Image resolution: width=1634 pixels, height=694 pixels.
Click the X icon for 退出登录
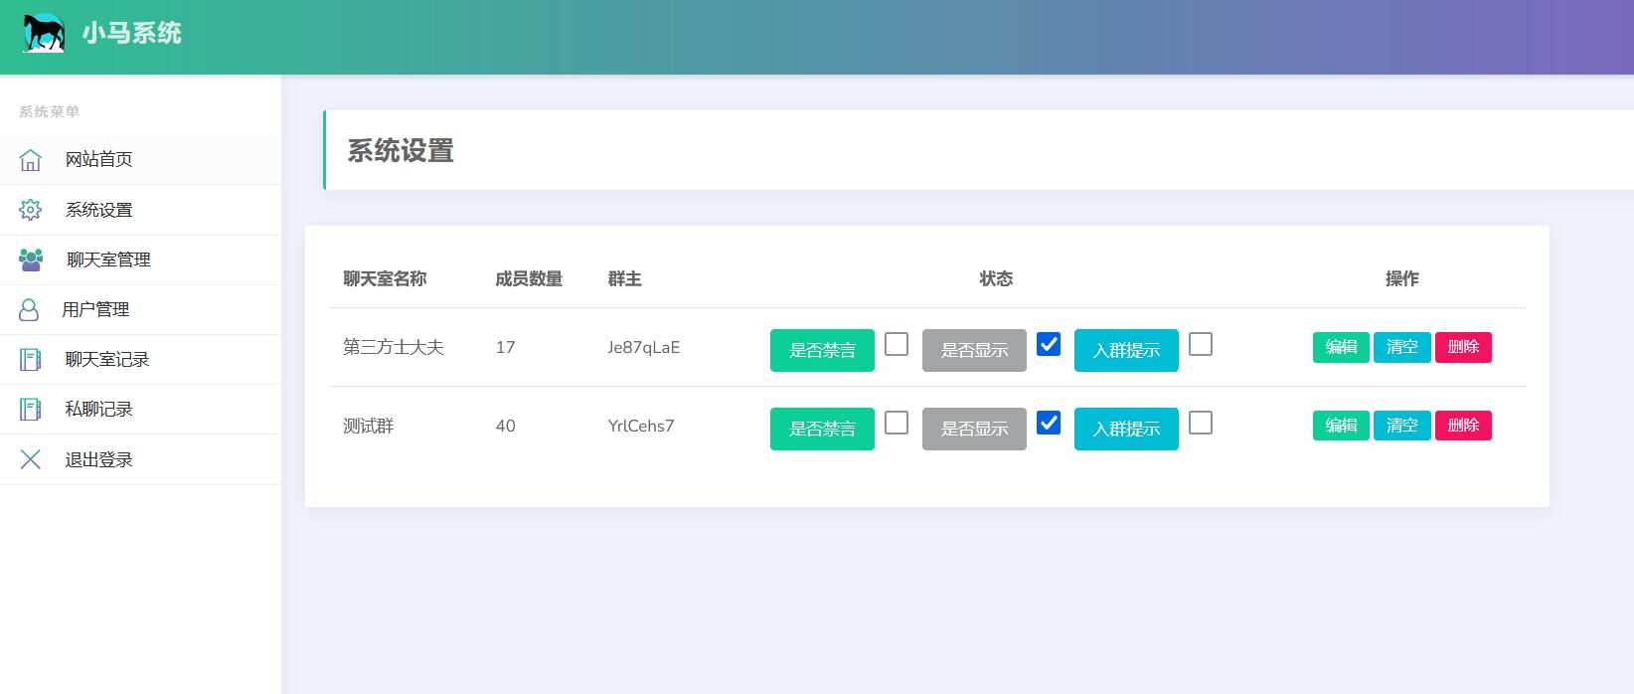click(31, 459)
